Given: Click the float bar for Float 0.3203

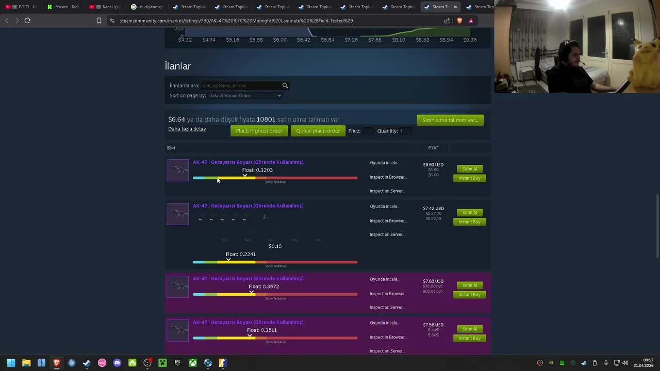Looking at the screenshot, I should [275, 178].
